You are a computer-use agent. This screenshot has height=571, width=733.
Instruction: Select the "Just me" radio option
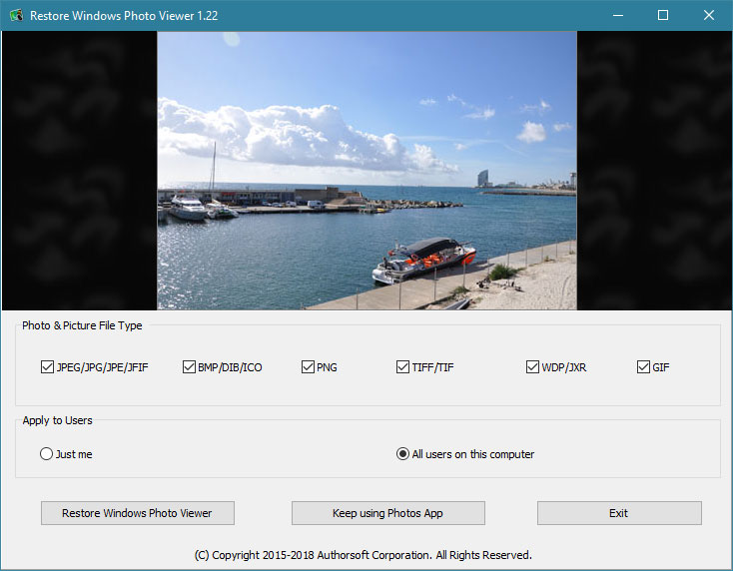click(x=47, y=454)
